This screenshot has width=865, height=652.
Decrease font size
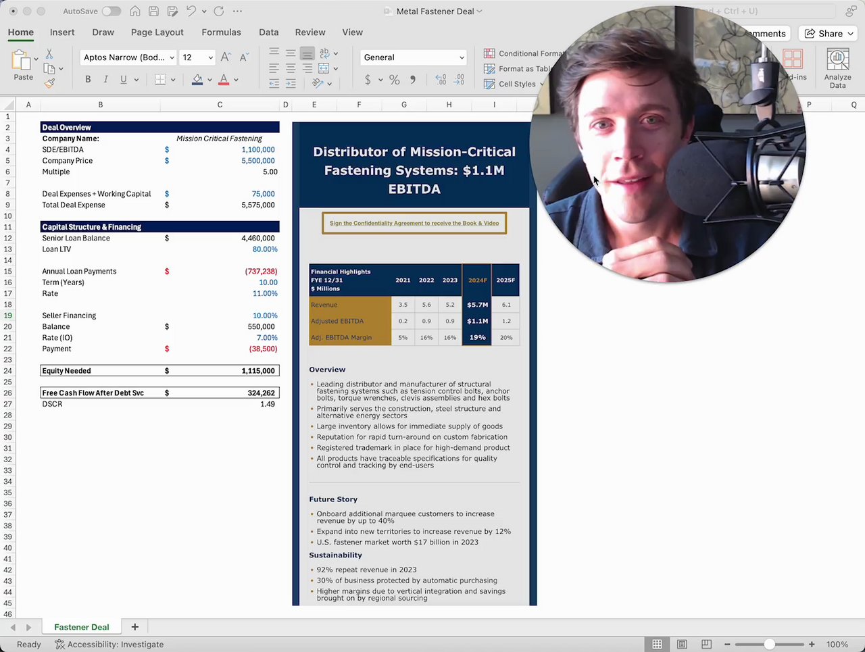pyautogui.click(x=244, y=57)
